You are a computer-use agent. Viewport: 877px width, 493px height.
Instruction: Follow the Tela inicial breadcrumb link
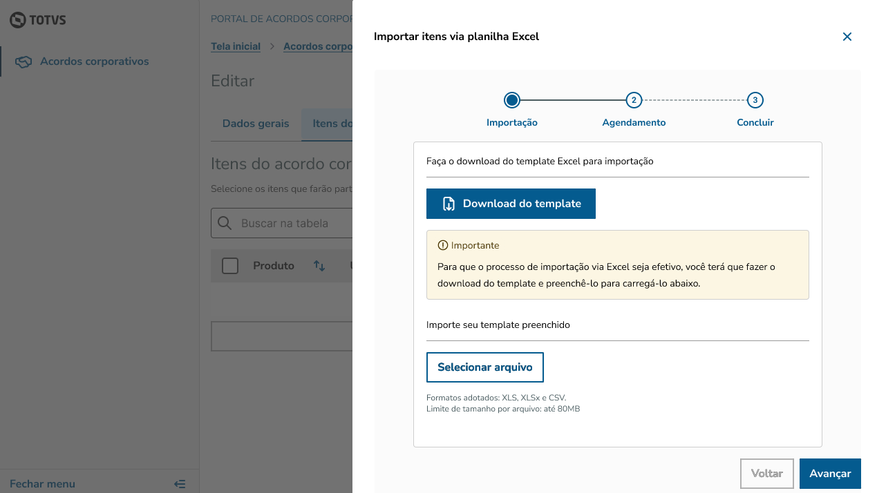(236, 46)
